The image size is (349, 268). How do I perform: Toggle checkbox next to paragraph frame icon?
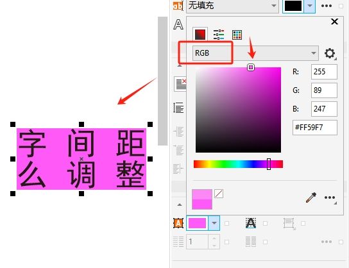(x=303, y=223)
